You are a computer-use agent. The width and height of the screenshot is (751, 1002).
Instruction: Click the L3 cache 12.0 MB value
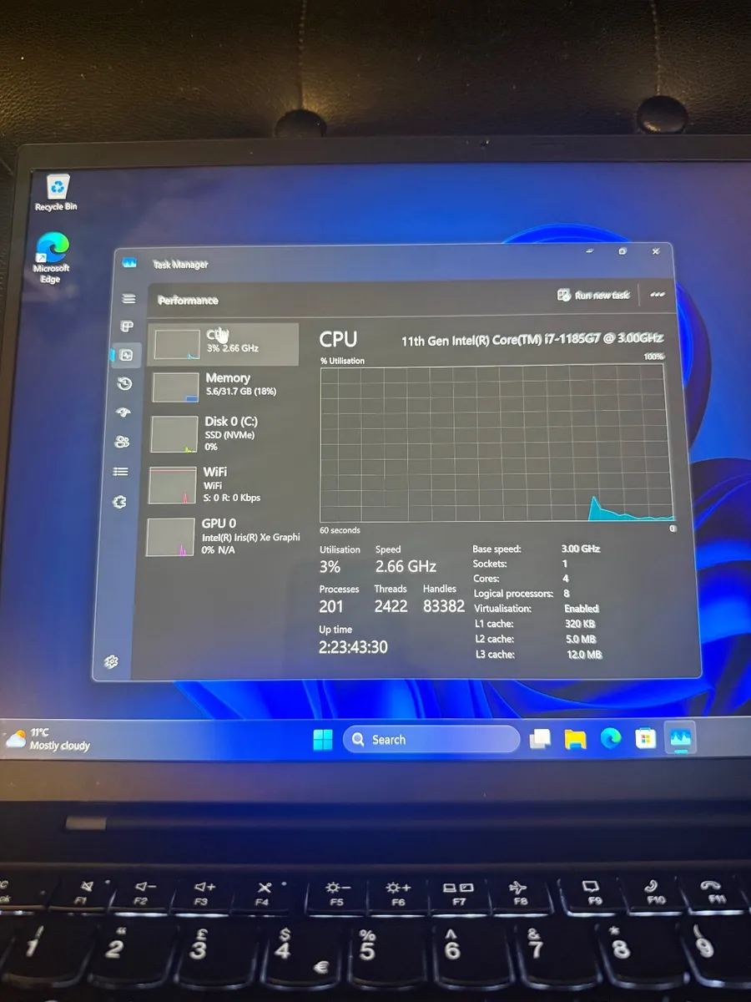pos(584,655)
